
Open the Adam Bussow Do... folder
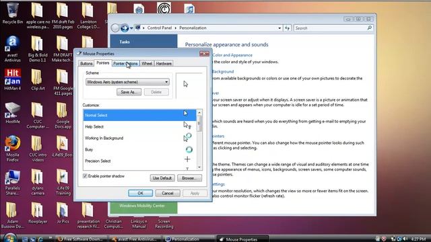(12, 215)
